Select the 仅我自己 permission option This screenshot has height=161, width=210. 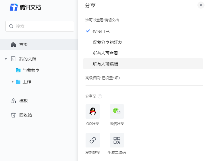(101, 31)
